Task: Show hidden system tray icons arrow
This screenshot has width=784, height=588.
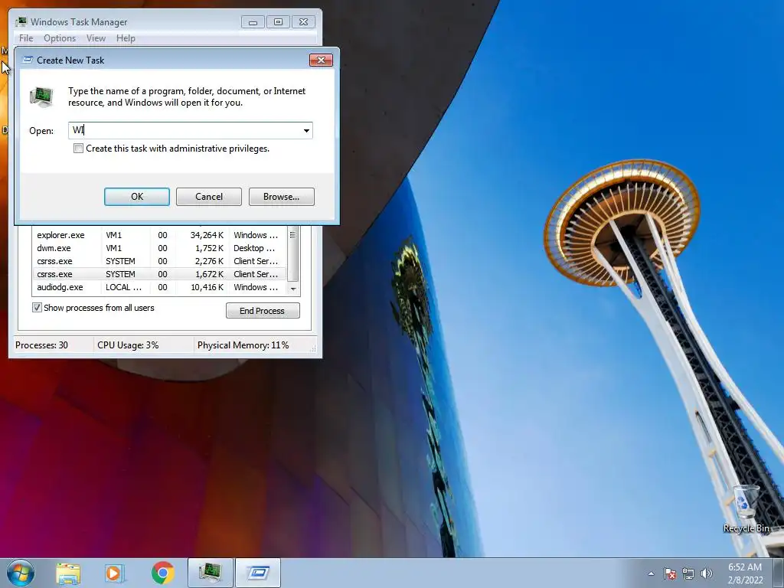Action: [651, 573]
